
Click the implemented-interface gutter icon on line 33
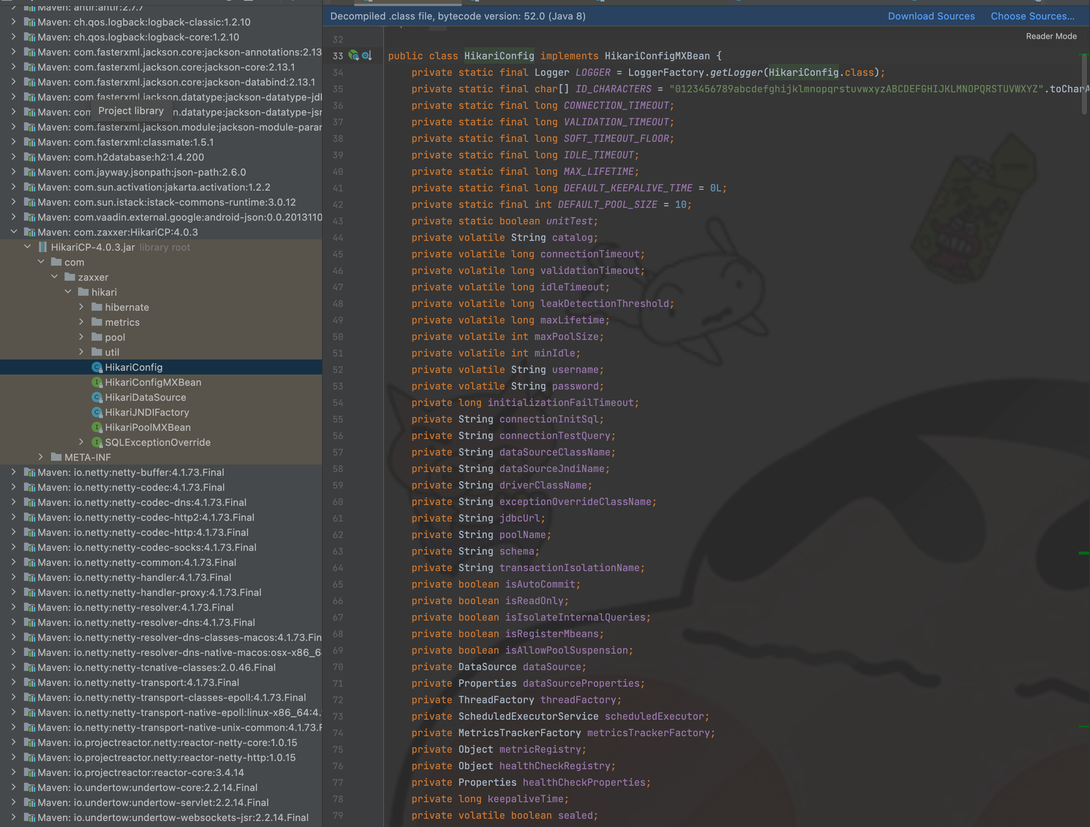click(367, 56)
